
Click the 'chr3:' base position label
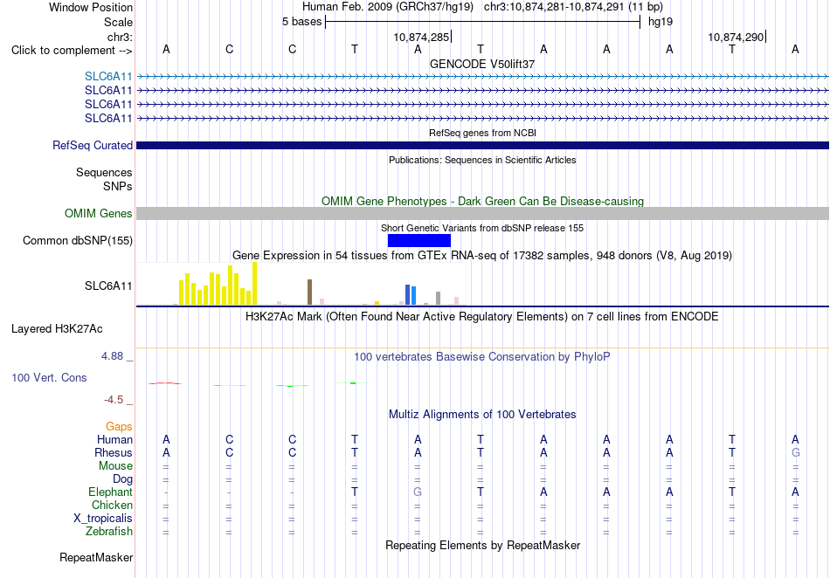tap(121, 37)
